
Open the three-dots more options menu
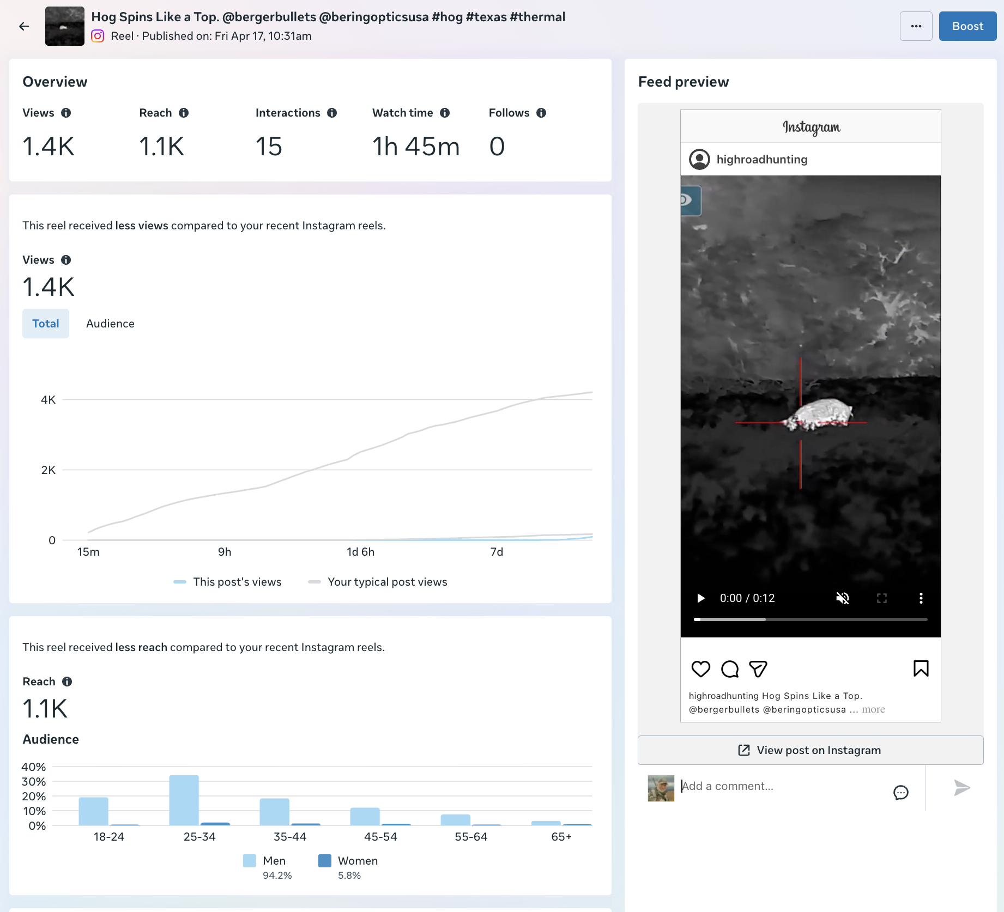916,26
